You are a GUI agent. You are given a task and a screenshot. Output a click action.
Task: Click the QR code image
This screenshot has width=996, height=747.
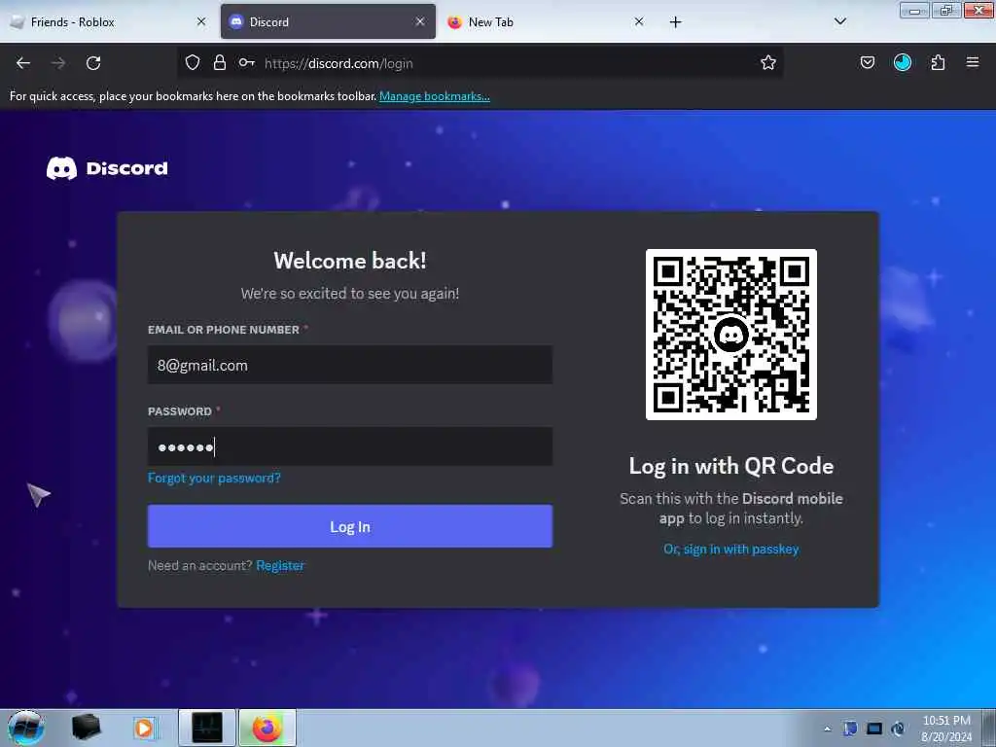pos(731,335)
